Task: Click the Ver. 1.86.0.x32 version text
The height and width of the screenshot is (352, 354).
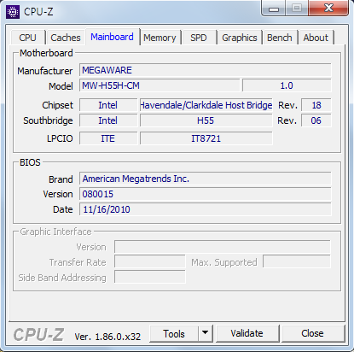Action: [x=107, y=337]
